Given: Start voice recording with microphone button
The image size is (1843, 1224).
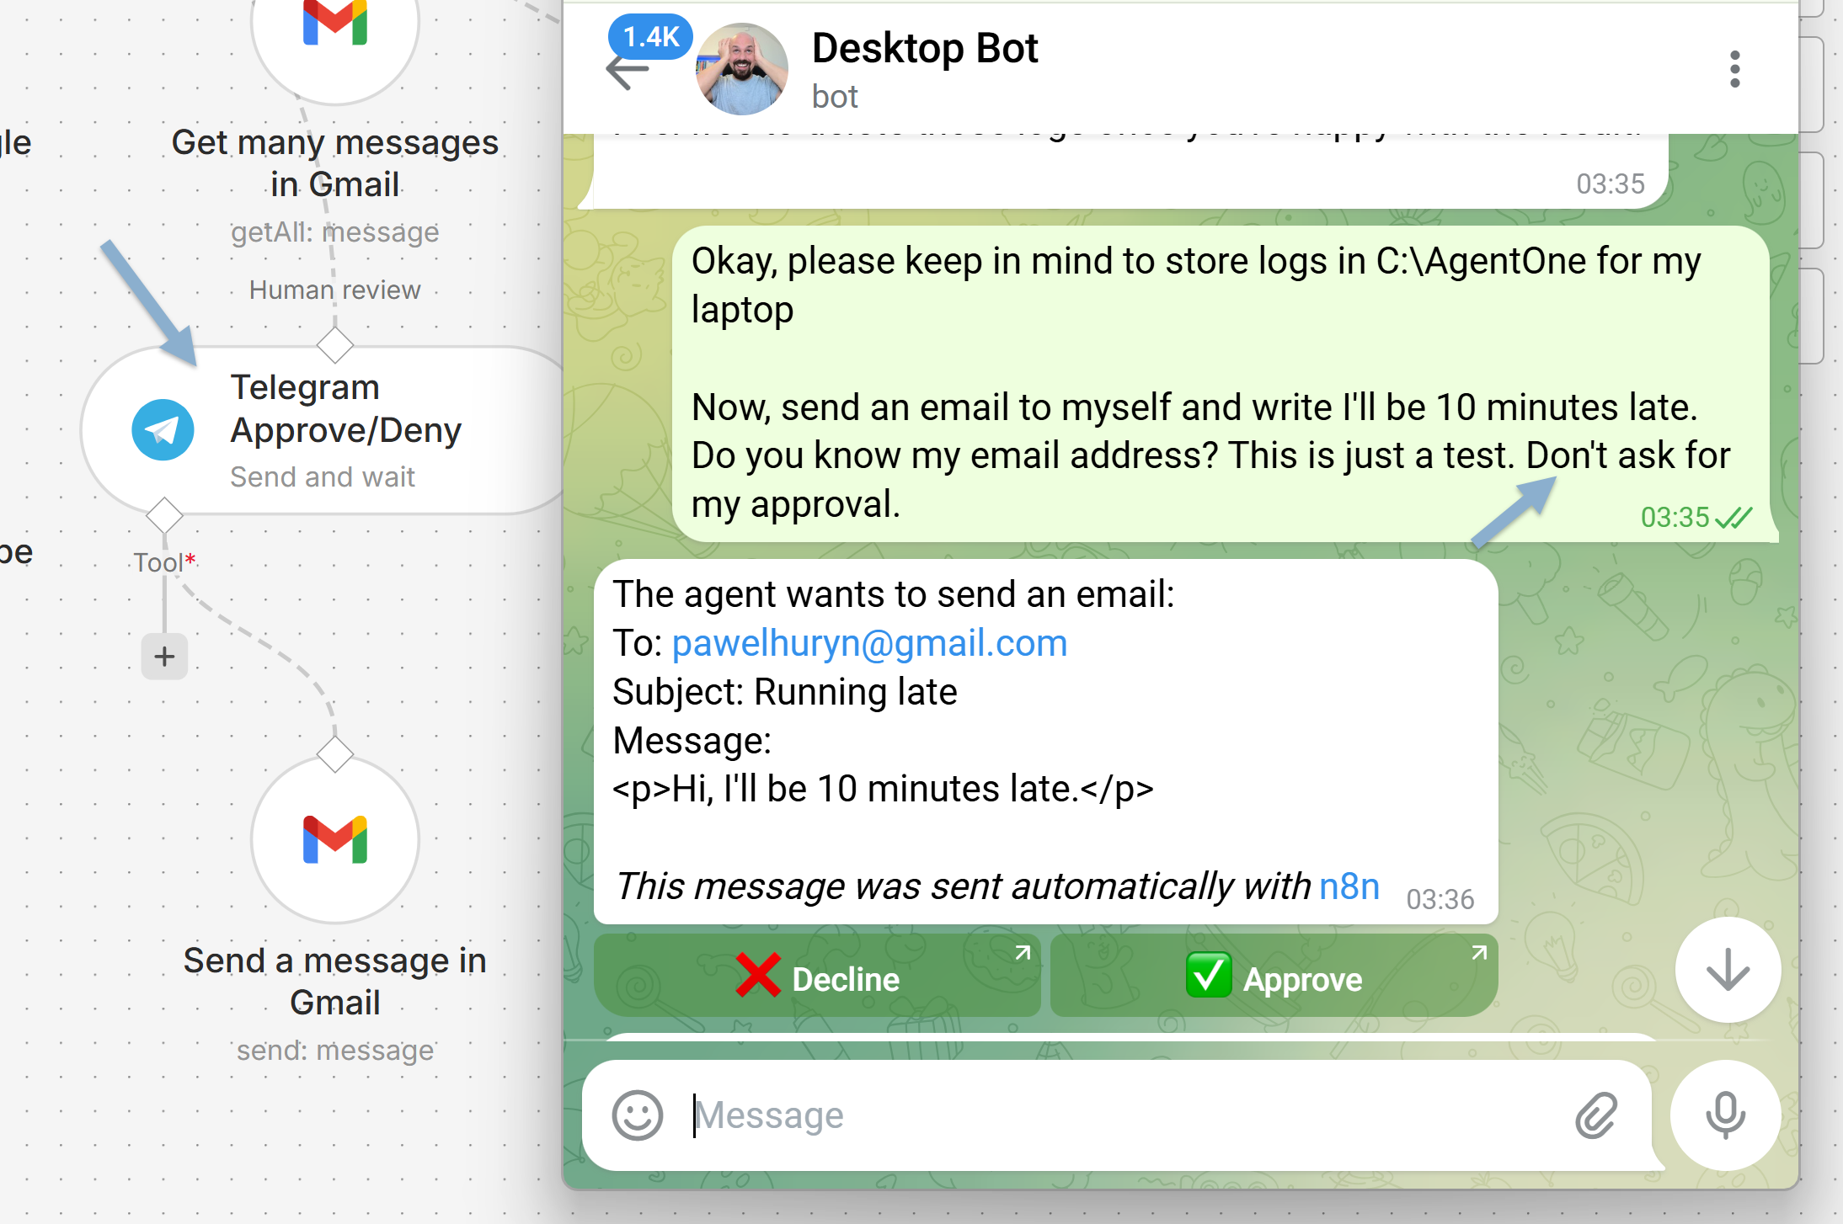Looking at the screenshot, I should (x=1725, y=1115).
